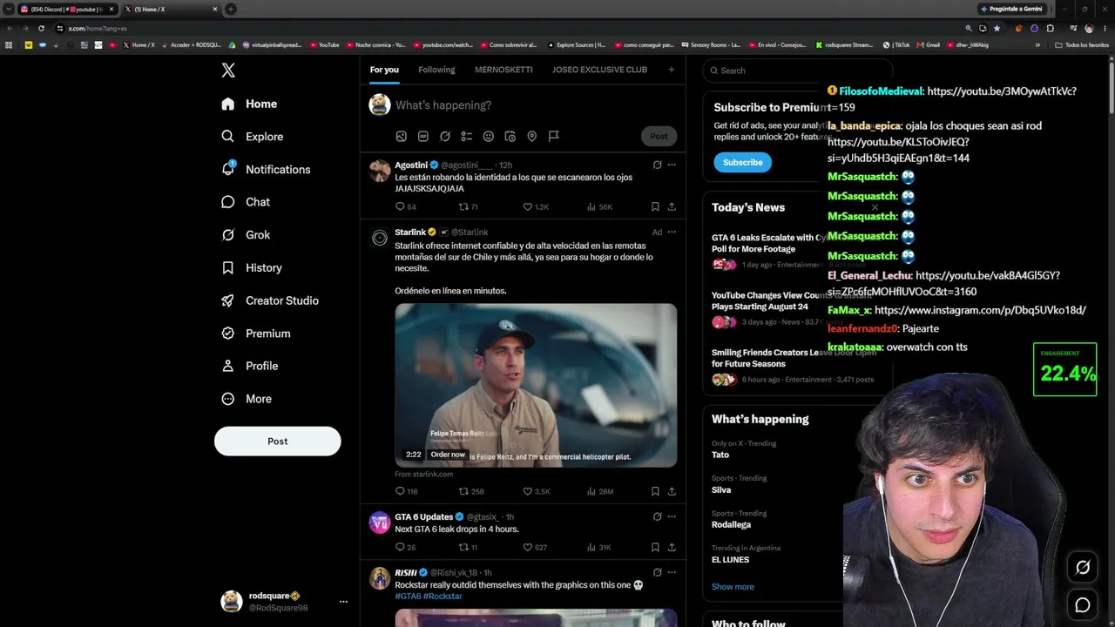Screen dimensions: 1115x627
Task: Share Agostini's post
Action: click(x=672, y=206)
